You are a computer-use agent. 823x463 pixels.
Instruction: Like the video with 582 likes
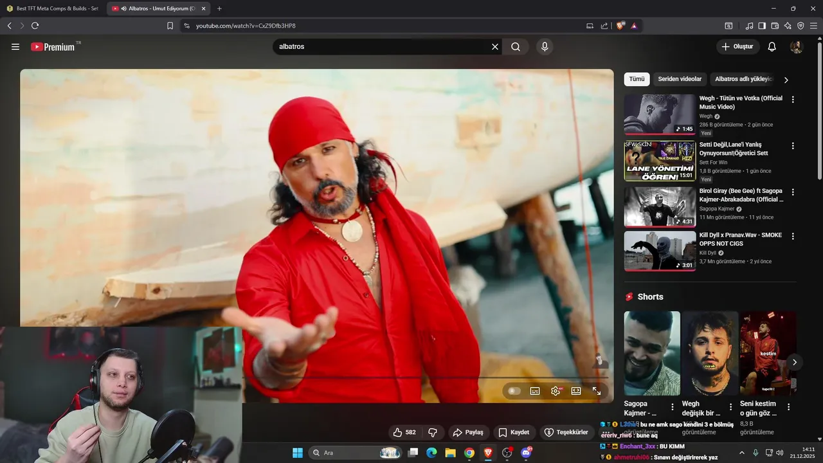tap(404, 433)
